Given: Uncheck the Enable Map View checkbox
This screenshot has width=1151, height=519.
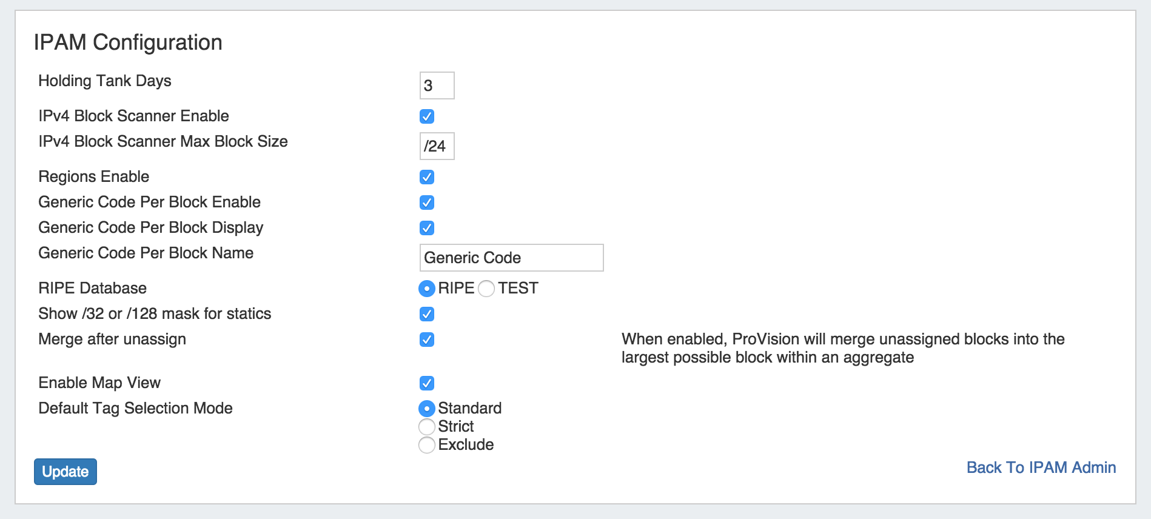Looking at the screenshot, I should (427, 383).
